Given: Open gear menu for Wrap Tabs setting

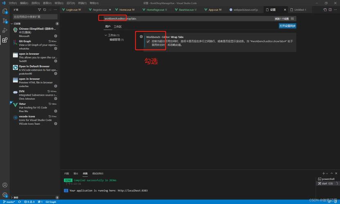Looking at the screenshot, I should tap(141, 37).
